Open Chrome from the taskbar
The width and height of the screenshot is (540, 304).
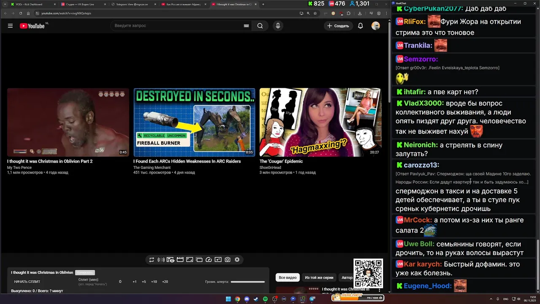tap(238, 299)
